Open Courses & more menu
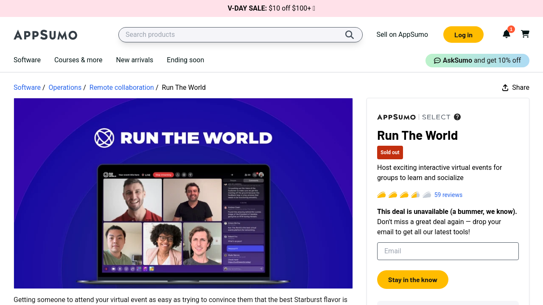The width and height of the screenshot is (543, 305). pyautogui.click(x=78, y=60)
